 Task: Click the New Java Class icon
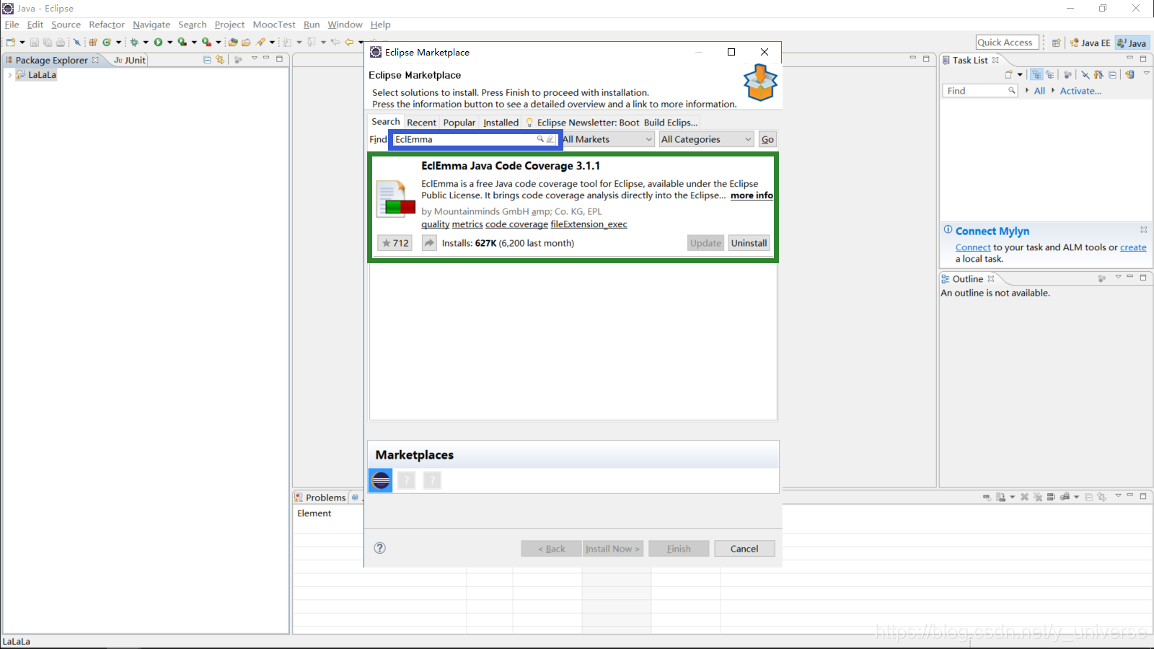click(107, 43)
